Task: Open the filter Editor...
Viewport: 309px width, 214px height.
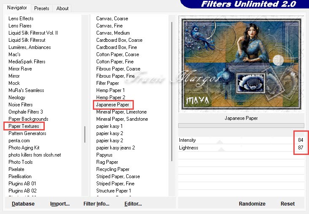Action: [133, 204]
